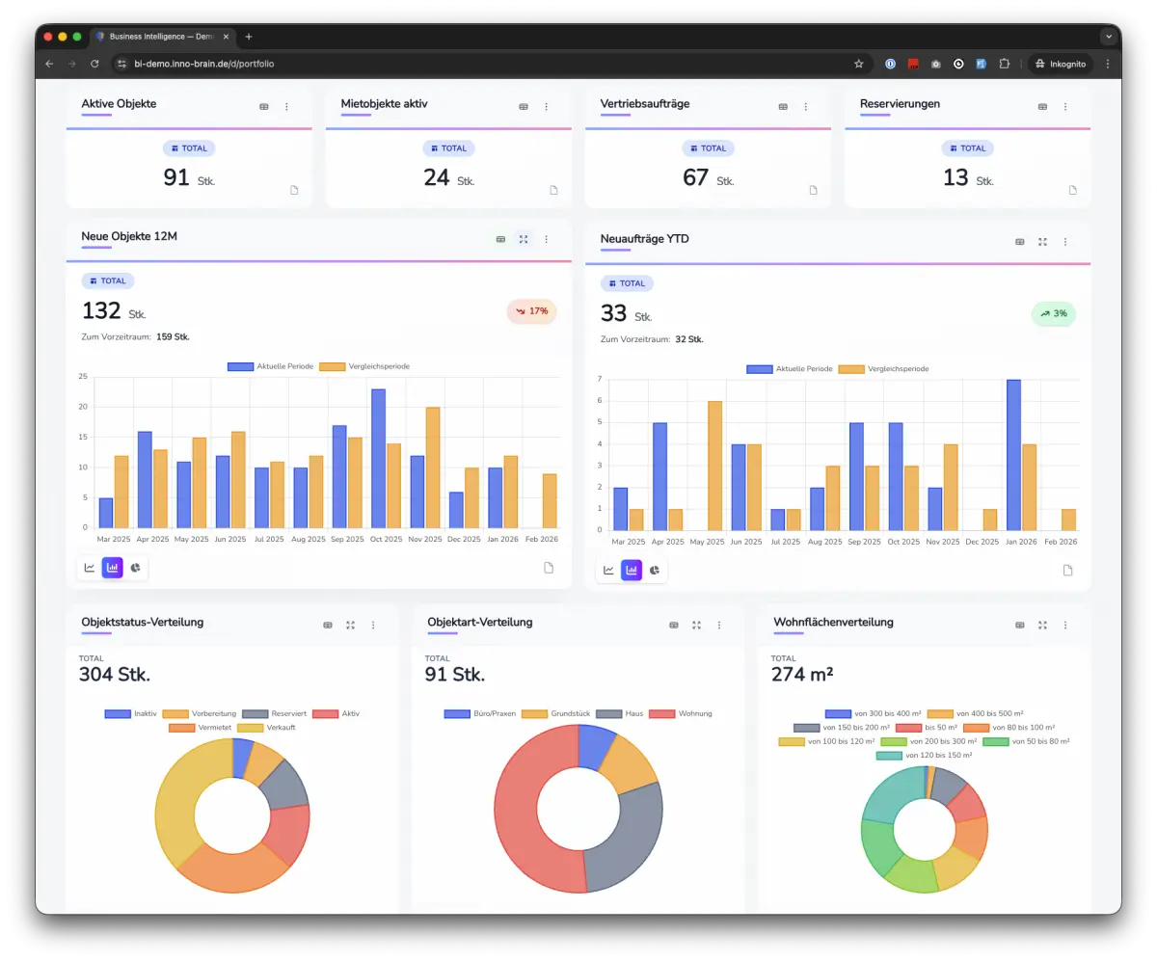Click document icon in Mietobjekte aktiv card
The image size is (1157, 961).
point(554,190)
